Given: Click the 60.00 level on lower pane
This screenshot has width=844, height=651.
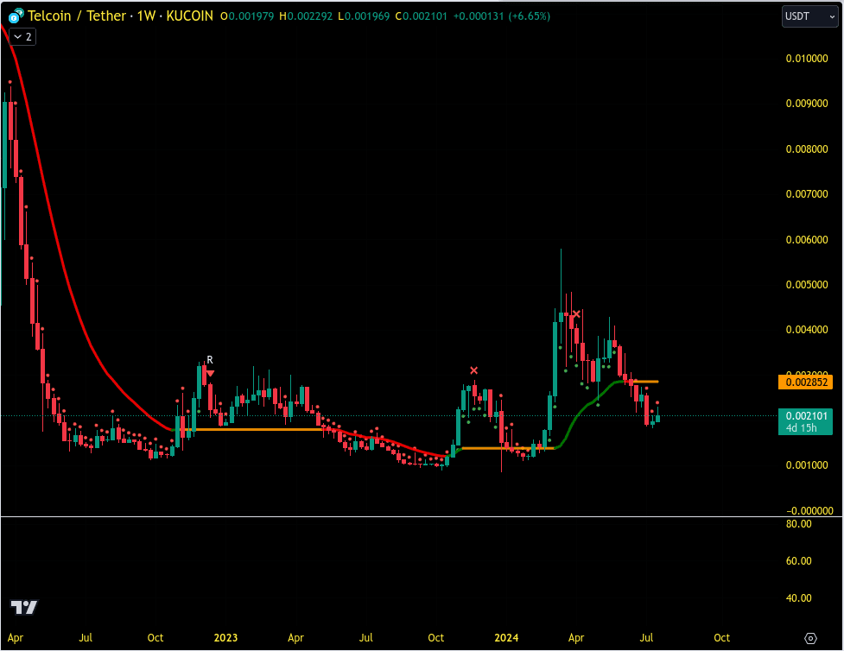Looking at the screenshot, I should click(x=799, y=561).
